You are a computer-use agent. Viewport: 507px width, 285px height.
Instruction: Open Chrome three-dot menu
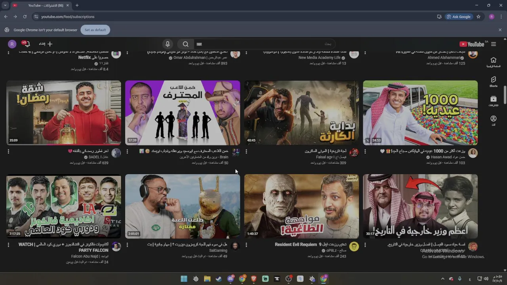(x=501, y=17)
